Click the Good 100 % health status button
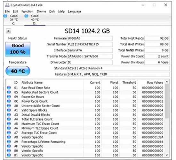176x160 pixels. coord(18,49)
